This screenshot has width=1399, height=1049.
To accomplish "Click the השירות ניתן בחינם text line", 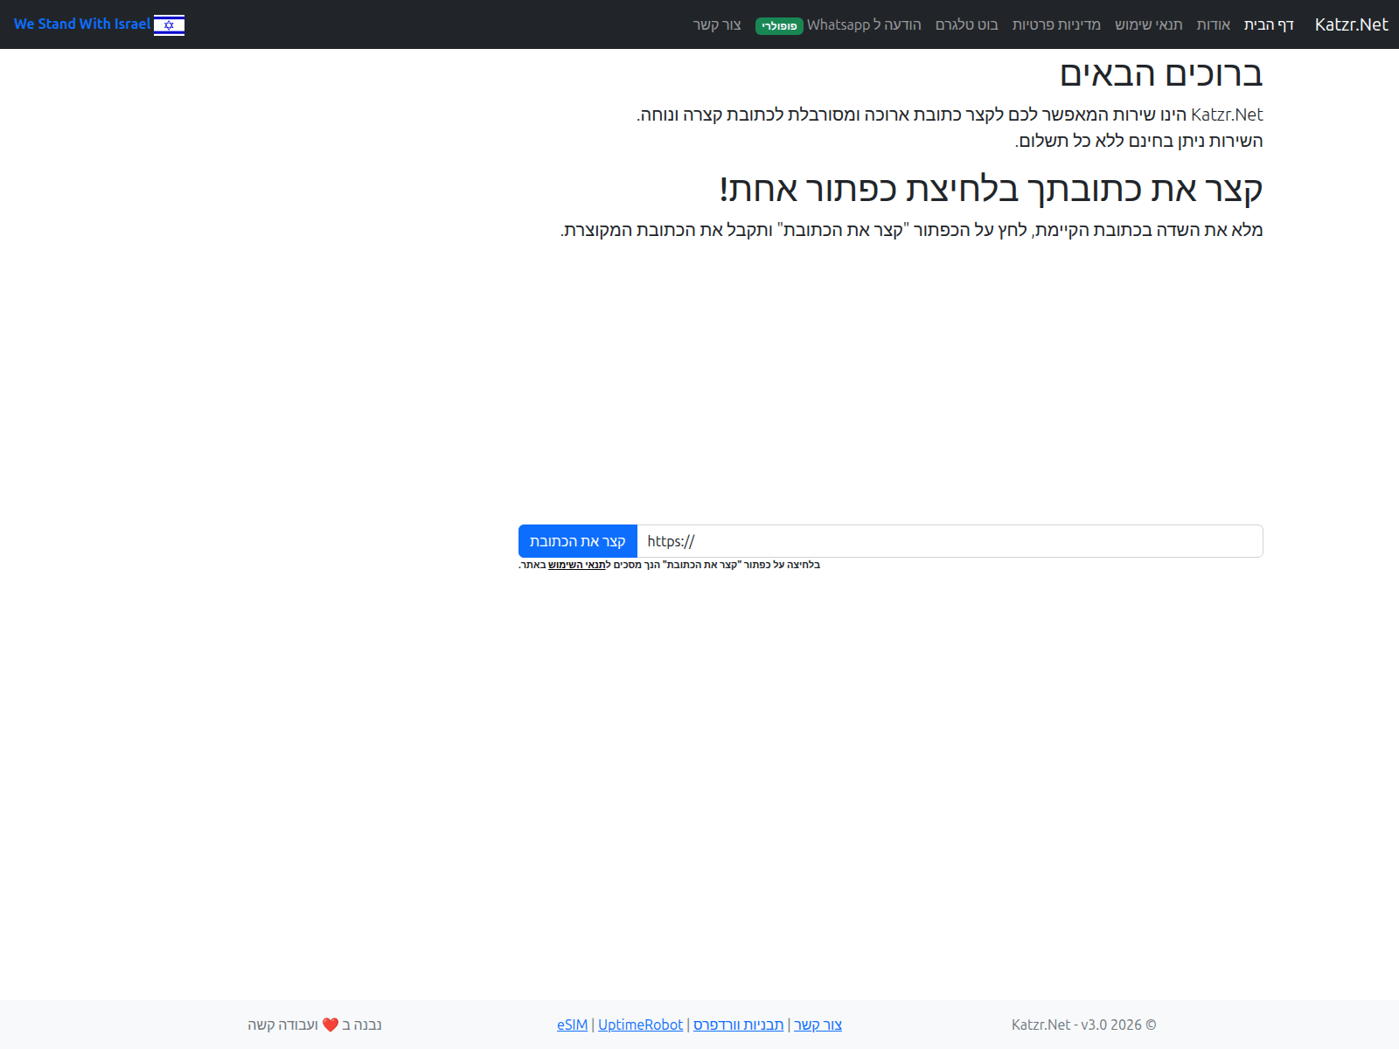I will pos(1139,141).
